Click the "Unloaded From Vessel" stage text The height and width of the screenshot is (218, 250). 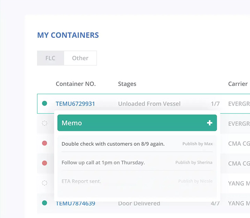(149, 104)
